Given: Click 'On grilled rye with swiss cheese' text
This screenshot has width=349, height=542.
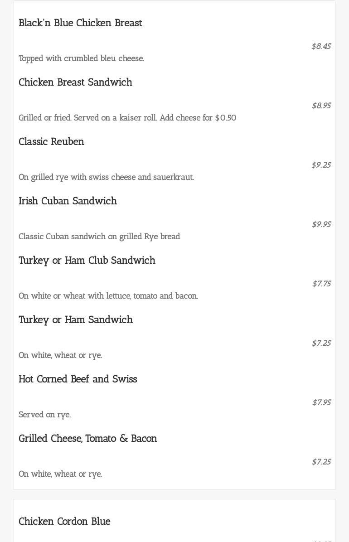Looking at the screenshot, I should [x=106, y=177].
